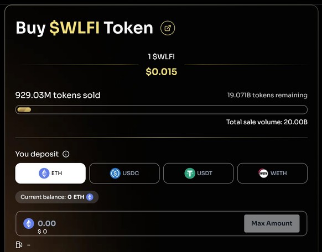This screenshot has width=322, height=252.
Task: Click the gas pump fee icon
Action: (x=19, y=245)
